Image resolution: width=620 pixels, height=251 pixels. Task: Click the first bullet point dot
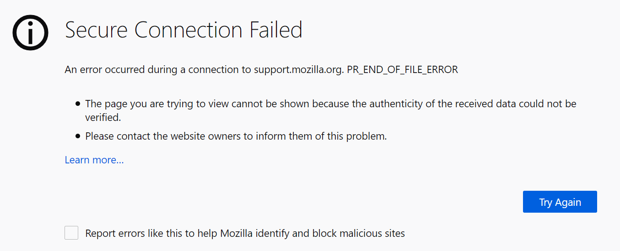point(78,104)
